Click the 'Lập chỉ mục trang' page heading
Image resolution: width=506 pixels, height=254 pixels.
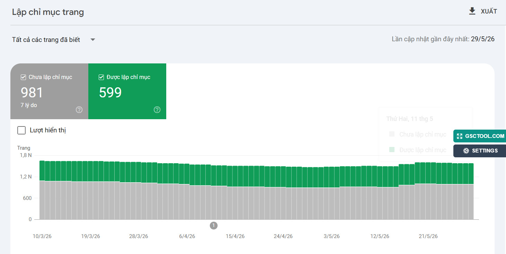tap(48, 12)
